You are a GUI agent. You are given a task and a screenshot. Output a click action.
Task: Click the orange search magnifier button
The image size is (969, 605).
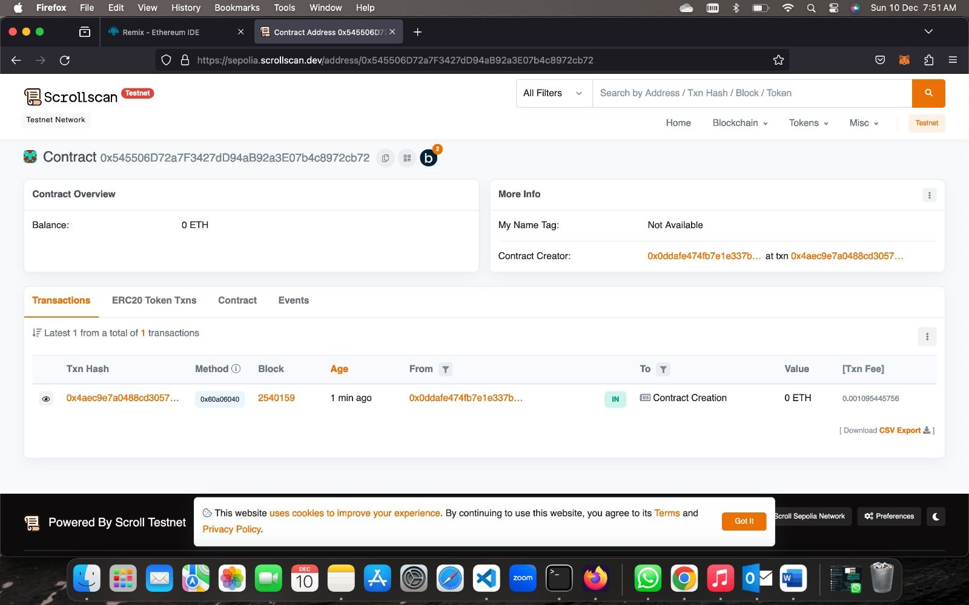(928, 93)
